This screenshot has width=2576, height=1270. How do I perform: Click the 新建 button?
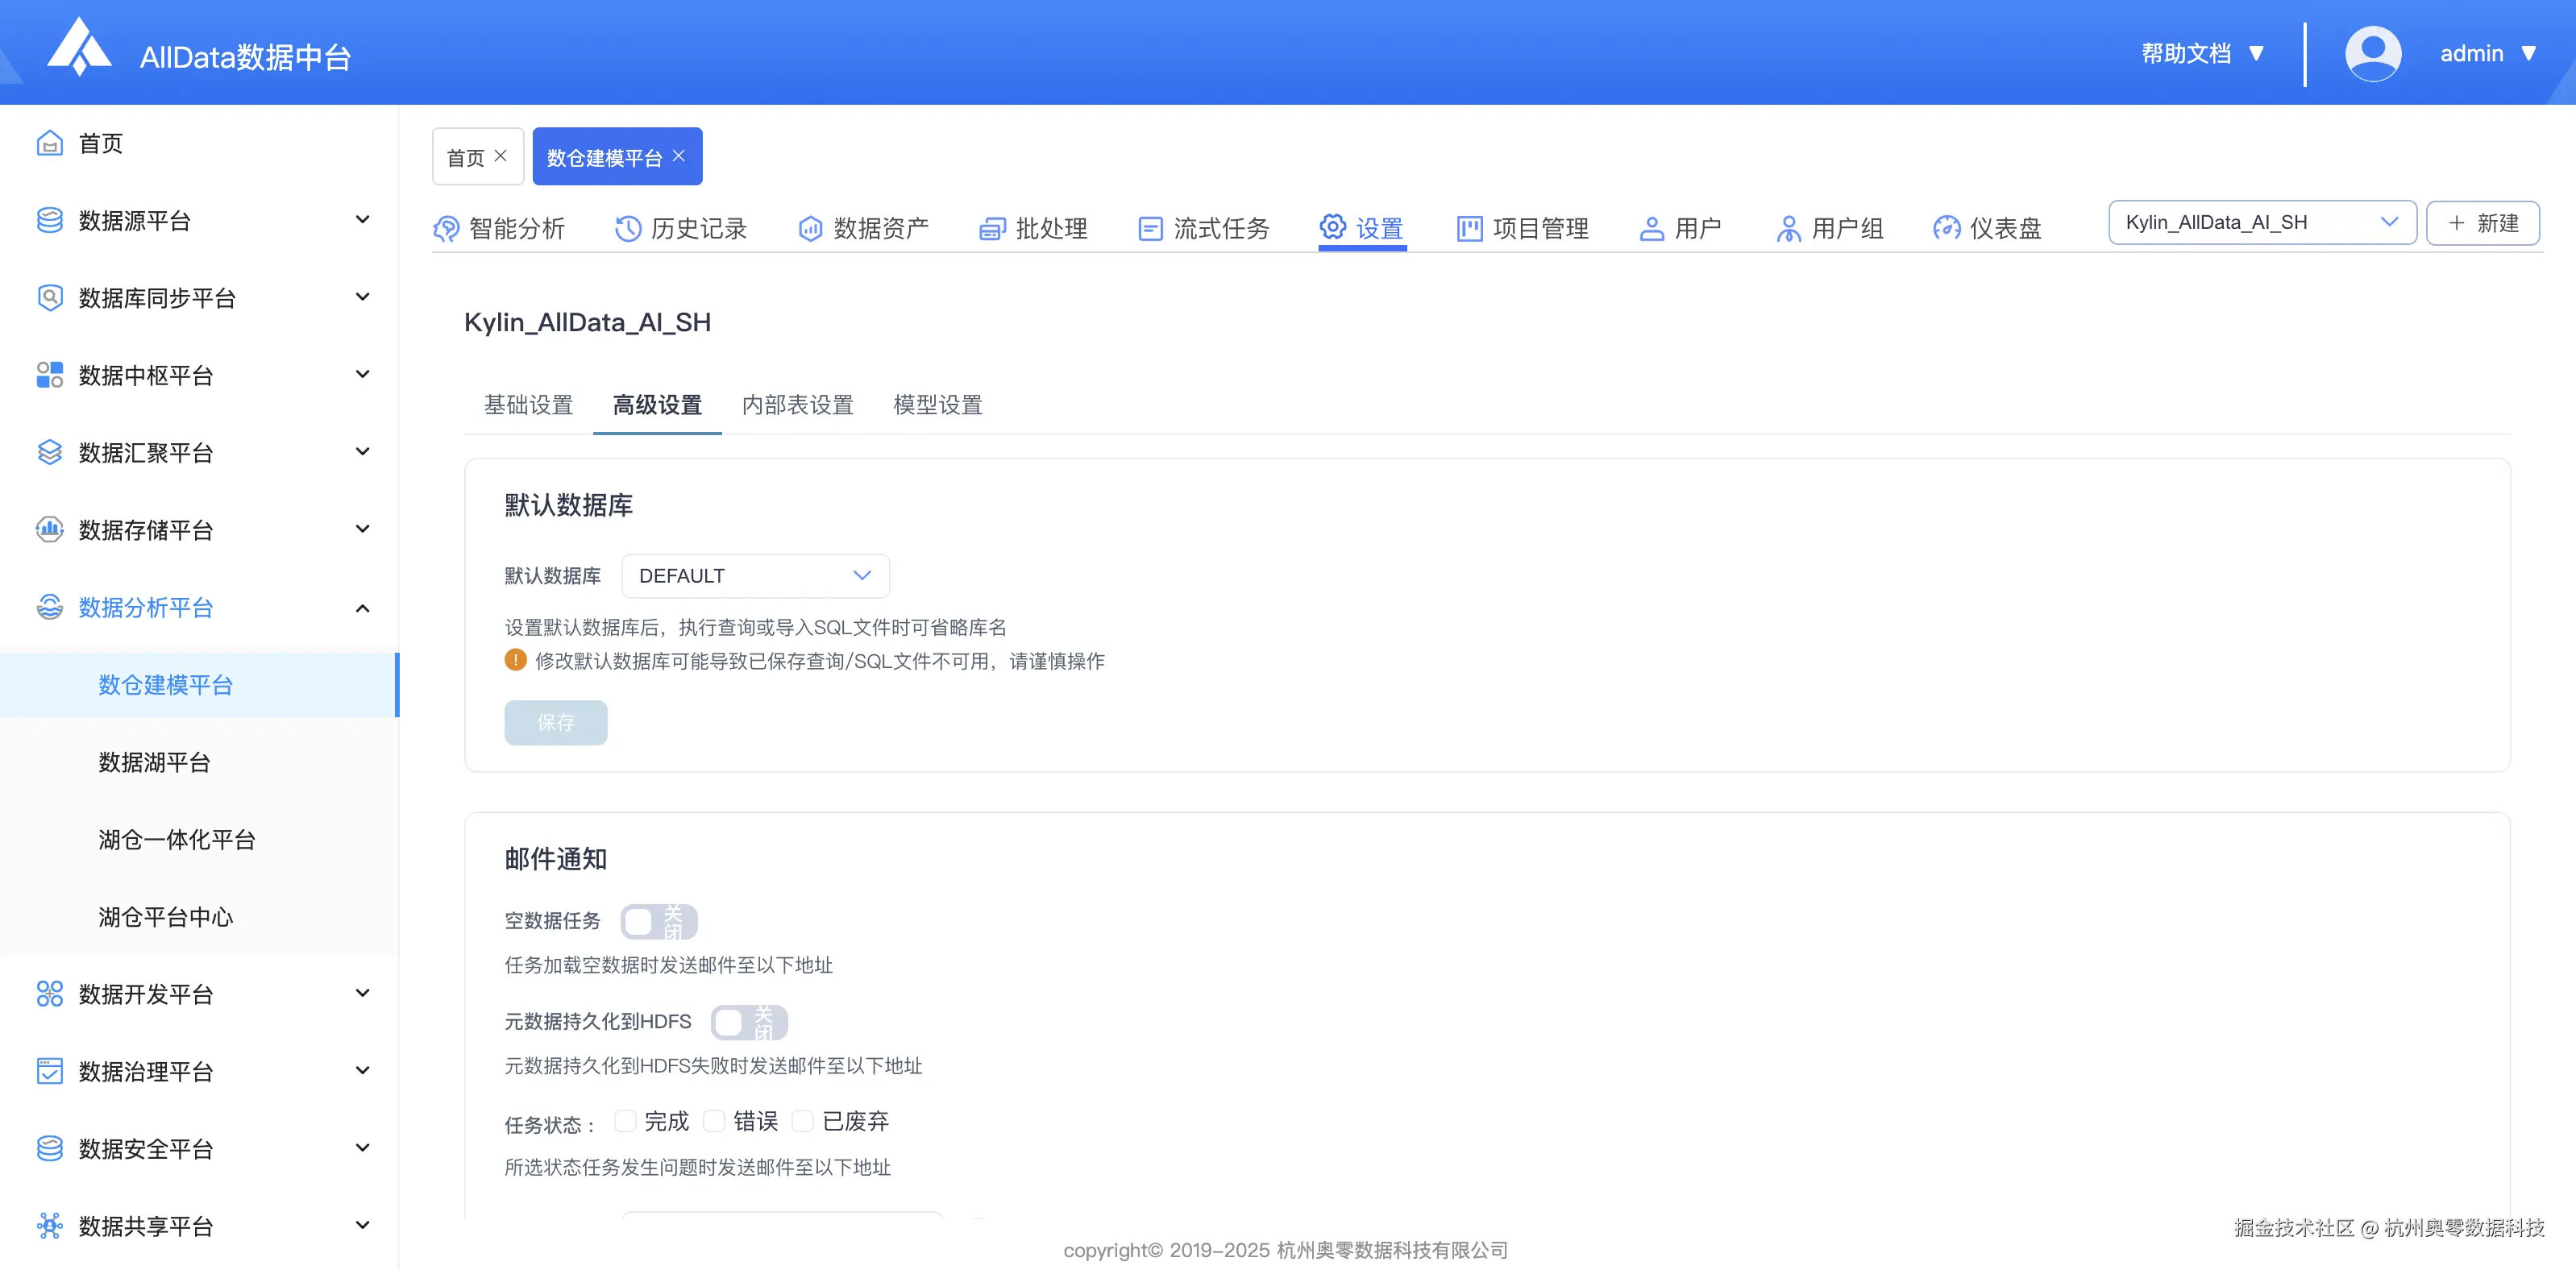[x=2483, y=222]
